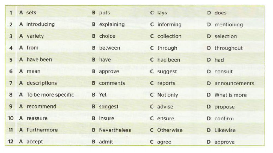This screenshot has height=153, width=273.
Task: Choose option A 'have been' in question 5
Action: 39,60
